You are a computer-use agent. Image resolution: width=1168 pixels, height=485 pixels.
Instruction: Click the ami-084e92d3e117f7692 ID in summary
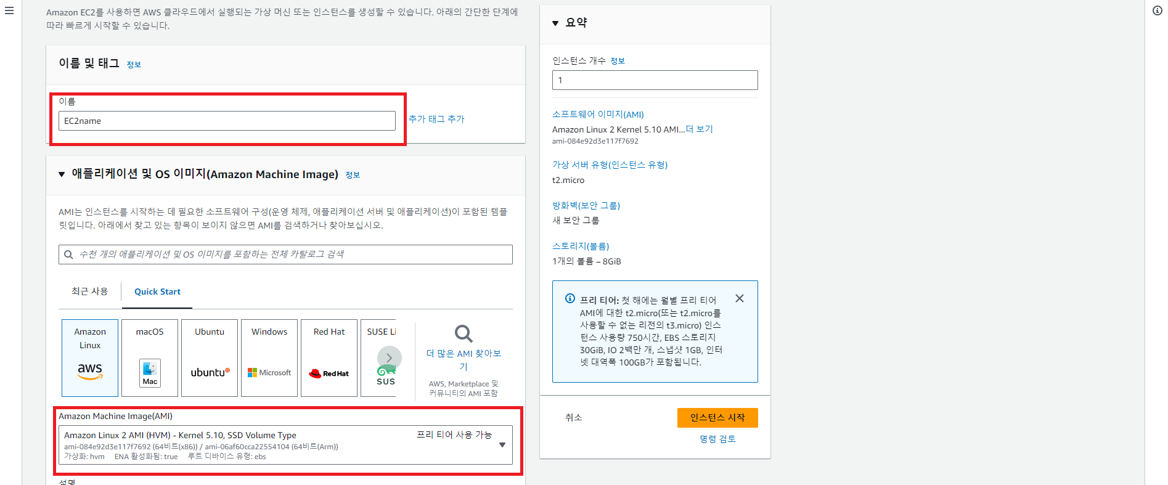(x=595, y=141)
